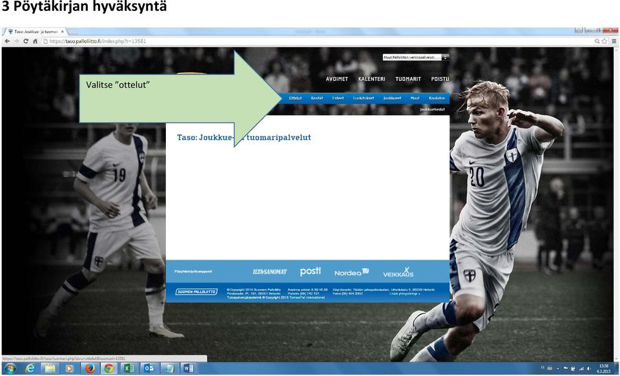This screenshot has height=376, width=620.
Task: Open the Chrome menu hamburger icon
Action: click(614, 41)
